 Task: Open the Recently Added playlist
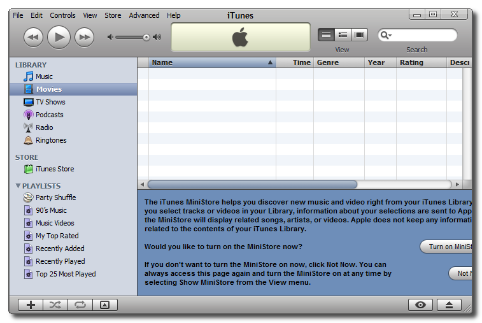click(73, 248)
